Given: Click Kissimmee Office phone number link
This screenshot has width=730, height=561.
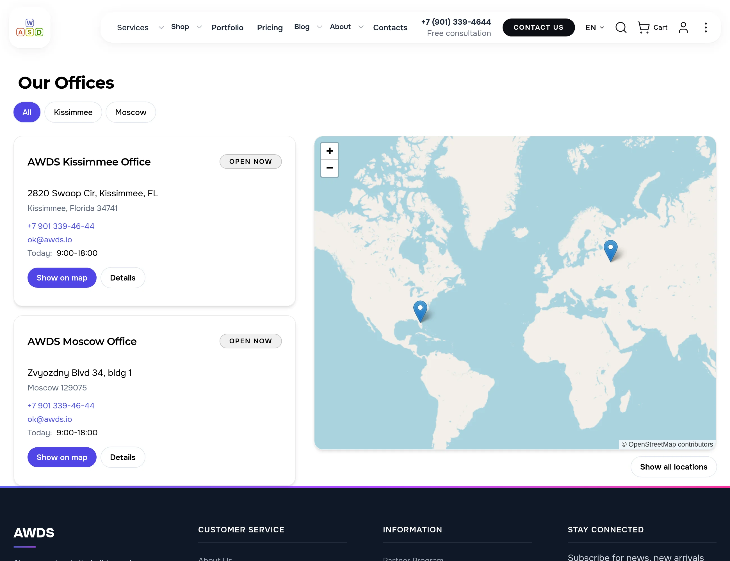Looking at the screenshot, I should pyautogui.click(x=61, y=226).
